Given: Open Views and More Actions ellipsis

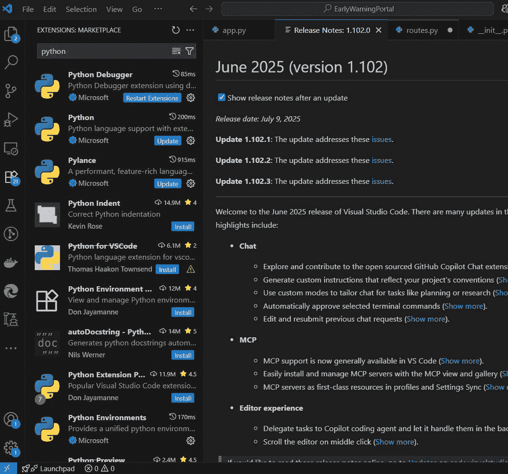Looking at the screenshot, I should click(x=190, y=30).
